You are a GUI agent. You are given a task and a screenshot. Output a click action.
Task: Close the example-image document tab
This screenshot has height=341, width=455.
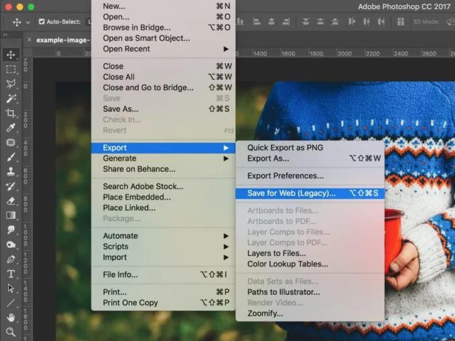(x=29, y=39)
